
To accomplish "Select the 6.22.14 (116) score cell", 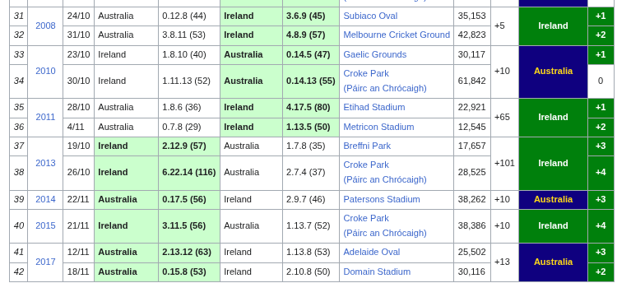I will [189, 173].
